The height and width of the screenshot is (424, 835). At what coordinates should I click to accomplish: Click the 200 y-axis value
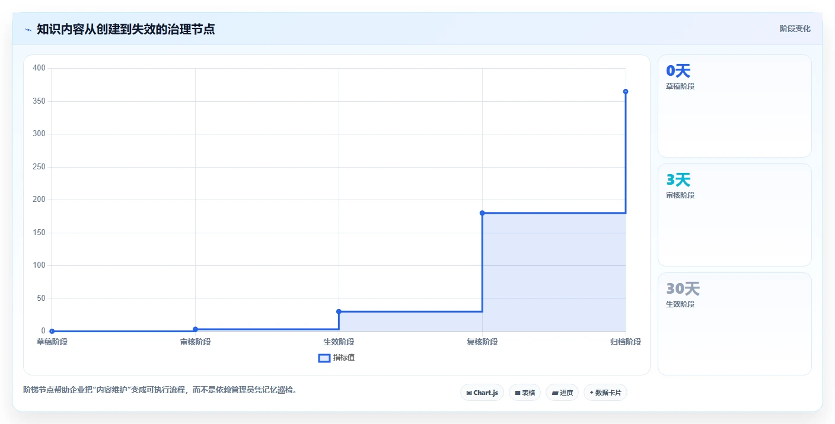tap(39, 200)
